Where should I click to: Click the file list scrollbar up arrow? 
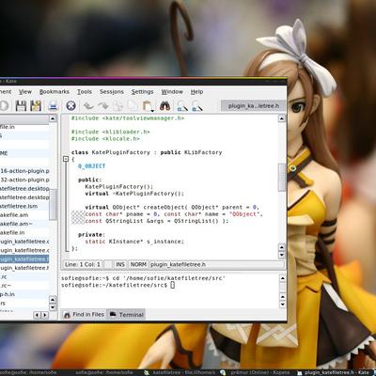click(53, 118)
